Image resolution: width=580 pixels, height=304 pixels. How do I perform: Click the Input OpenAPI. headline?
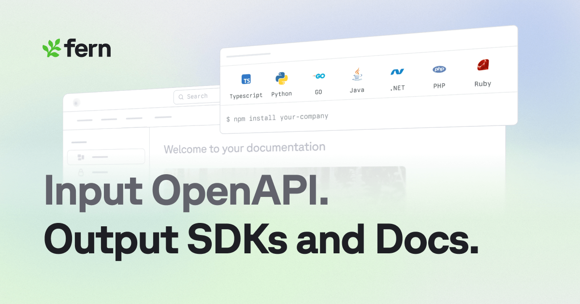click(x=187, y=192)
